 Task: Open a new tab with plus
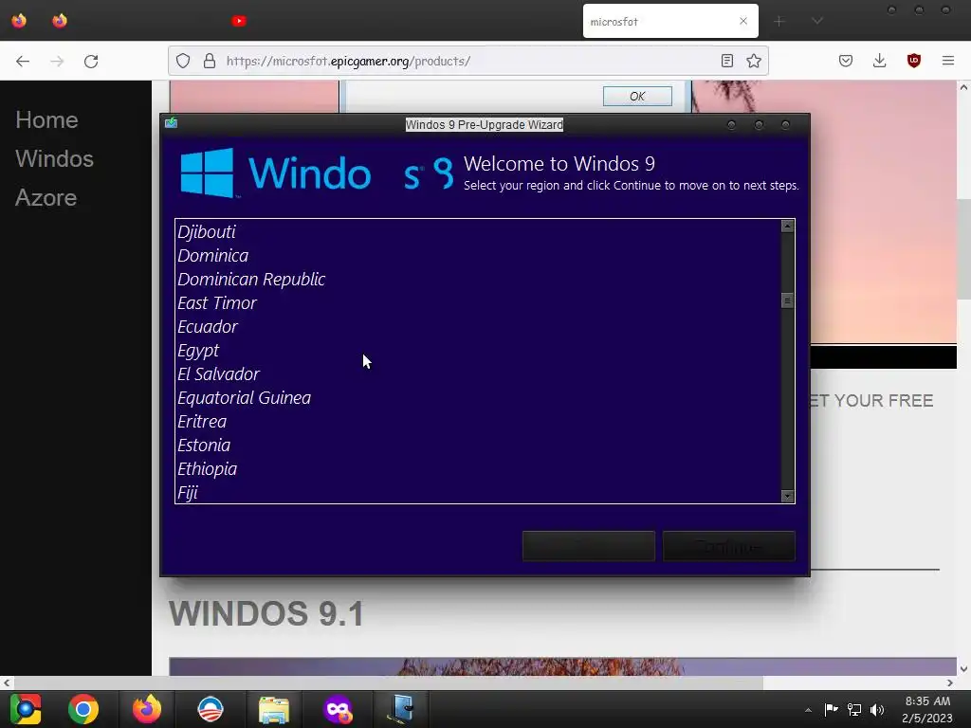tap(779, 21)
